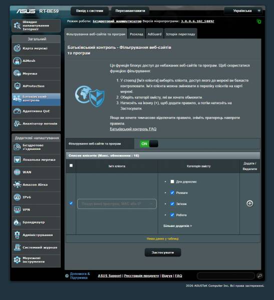Switch to the Розклад tab
The image size is (274, 300).
click(136, 34)
